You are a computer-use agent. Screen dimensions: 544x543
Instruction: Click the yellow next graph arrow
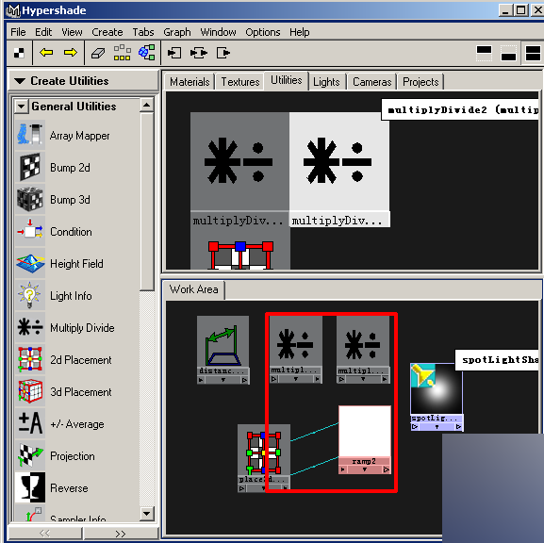pos(71,53)
